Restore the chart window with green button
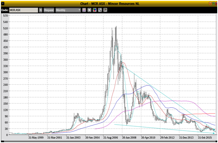Image resolution: width=218 pixels, height=143 pixels. click(214, 4)
